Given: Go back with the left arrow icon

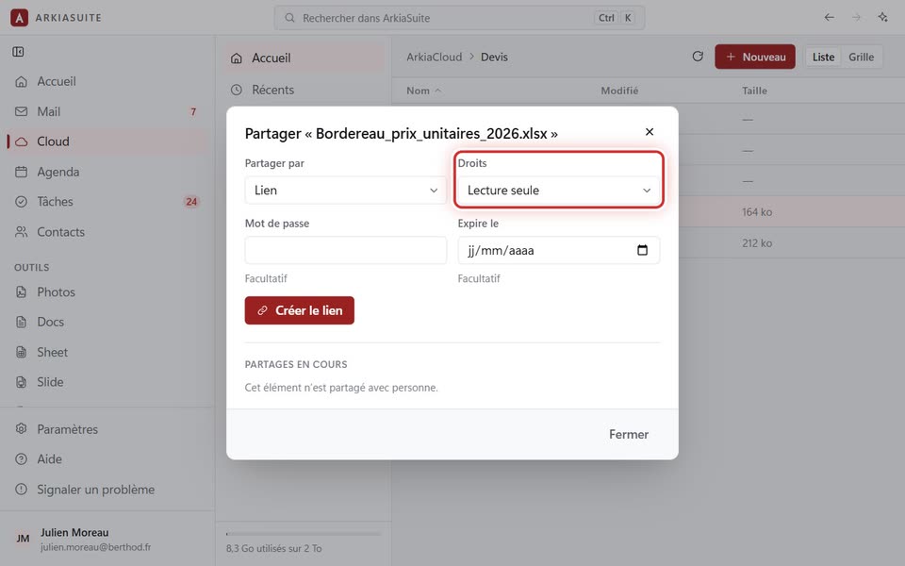Looking at the screenshot, I should tap(830, 17).
